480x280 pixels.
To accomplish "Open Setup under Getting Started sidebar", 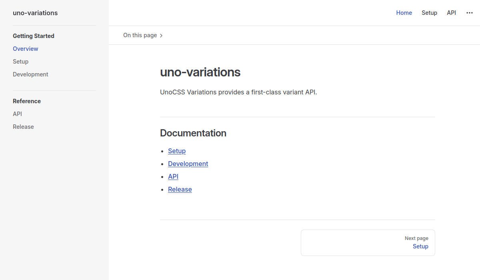I will (x=20, y=61).
